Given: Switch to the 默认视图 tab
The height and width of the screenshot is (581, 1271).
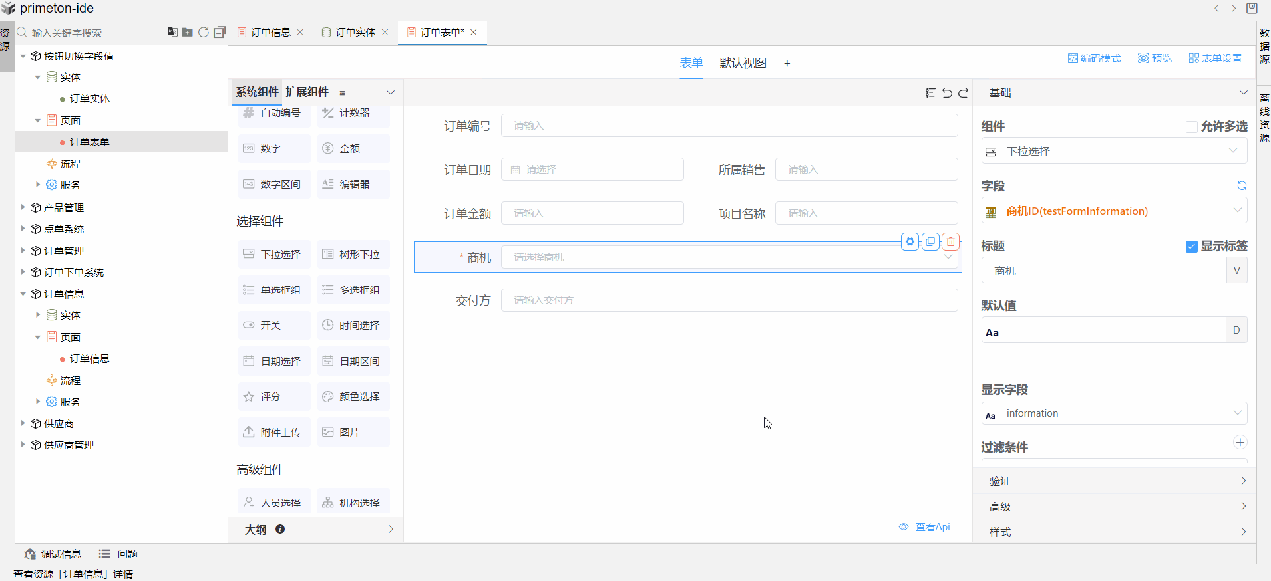Looking at the screenshot, I should click(x=743, y=63).
